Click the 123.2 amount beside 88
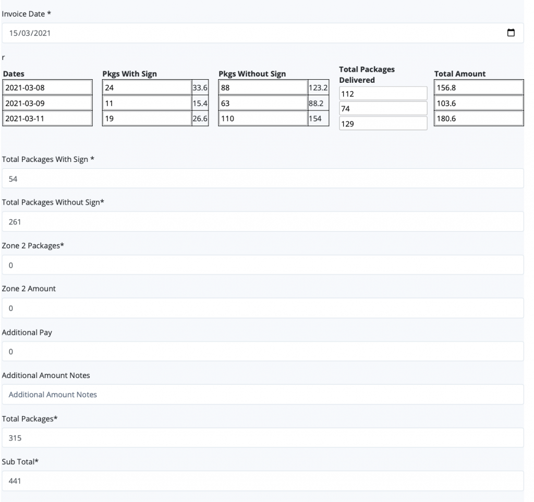 (318, 88)
